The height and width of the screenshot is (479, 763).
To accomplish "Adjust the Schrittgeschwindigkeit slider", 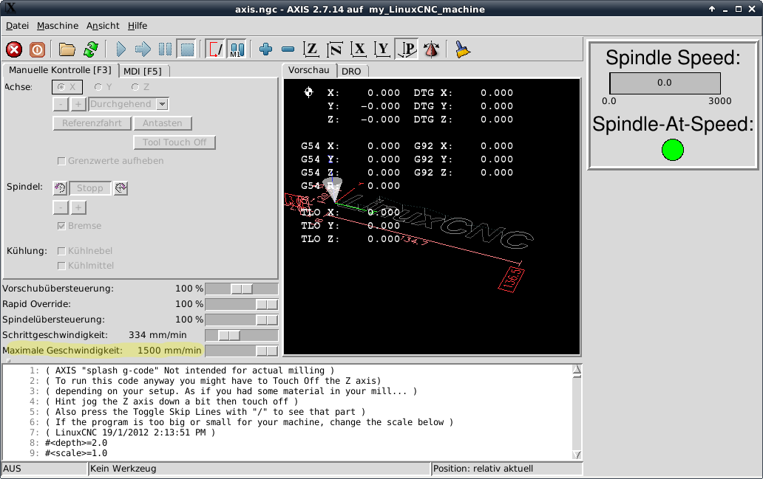I will point(242,336).
